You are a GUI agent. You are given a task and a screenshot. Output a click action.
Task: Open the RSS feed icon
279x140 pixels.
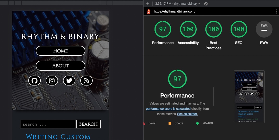click(86, 81)
